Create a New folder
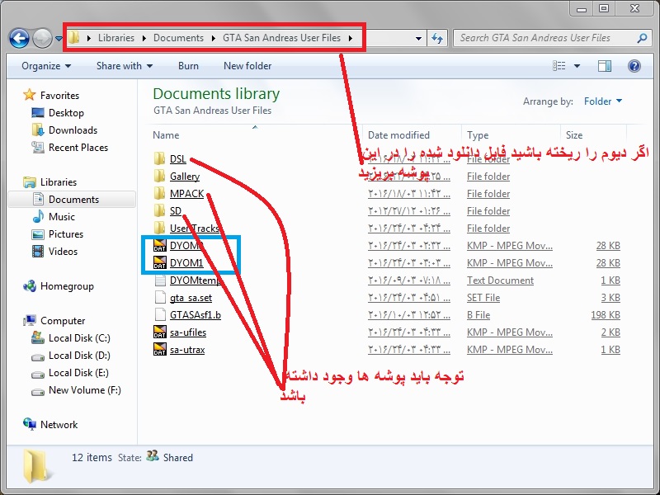The image size is (660, 495). coord(247,66)
